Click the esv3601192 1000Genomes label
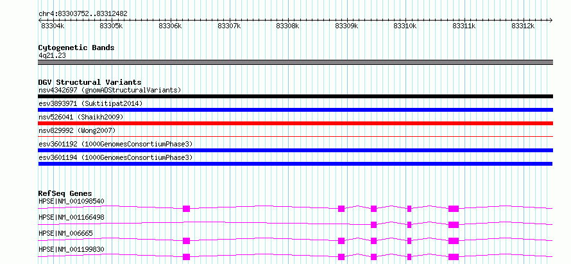The width and height of the screenshot is (571, 264). pyautogui.click(x=115, y=144)
